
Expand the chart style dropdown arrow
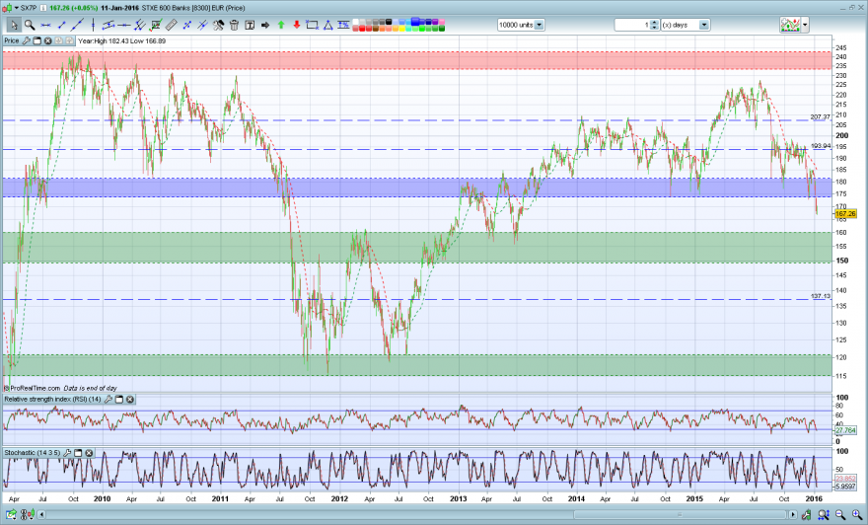805,25
